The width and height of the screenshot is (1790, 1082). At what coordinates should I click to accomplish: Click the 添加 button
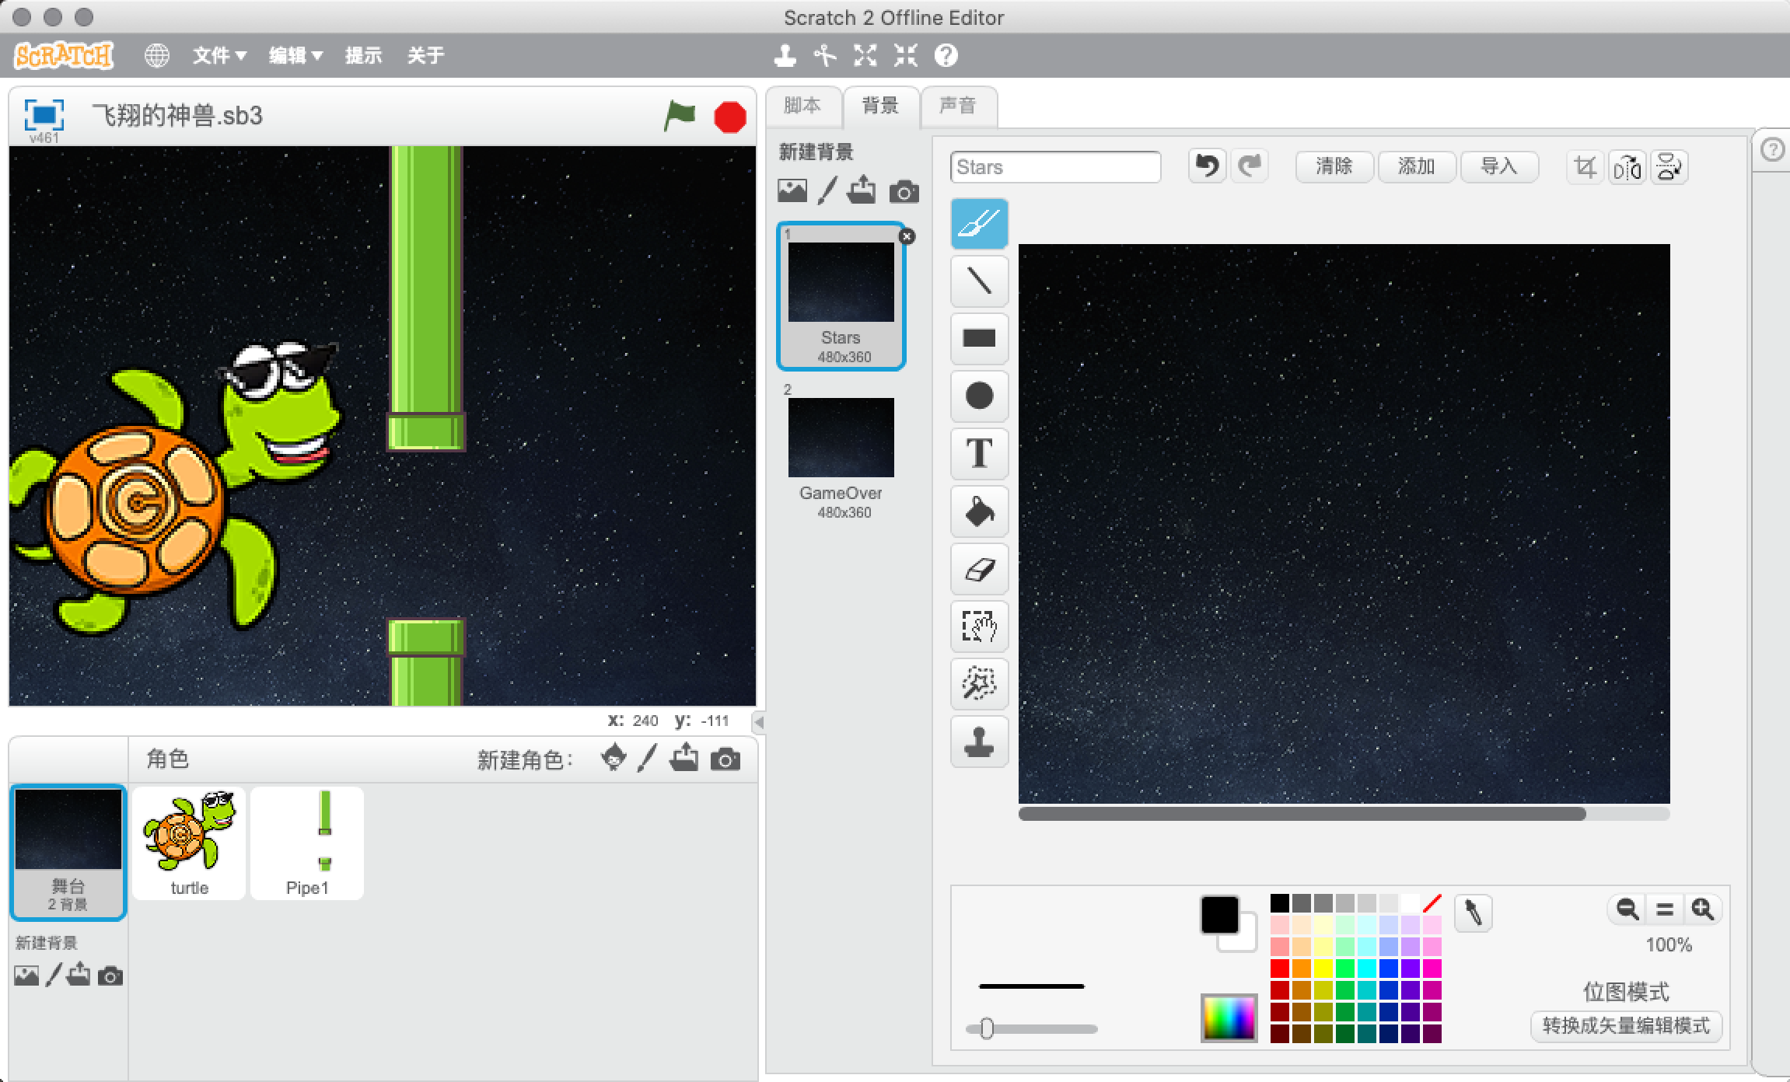pos(1417,166)
